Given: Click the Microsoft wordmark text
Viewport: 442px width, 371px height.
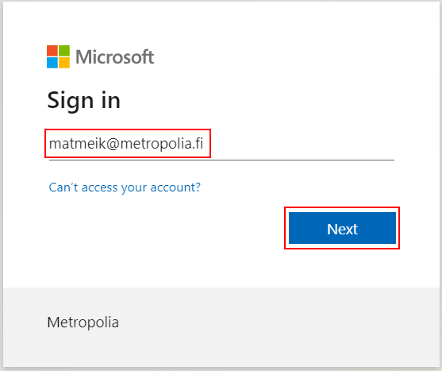Looking at the screenshot, I should pos(115,57).
